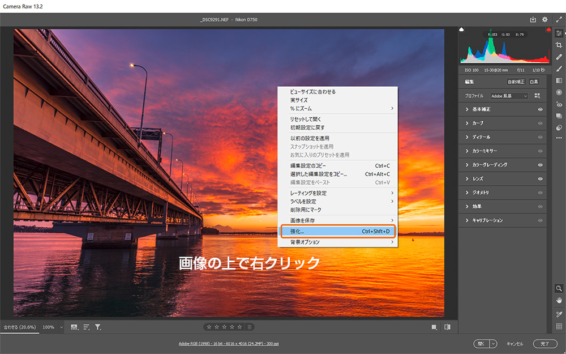
Task: Toggle visibility eye for カラーミキサー
Action: click(x=541, y=151)
